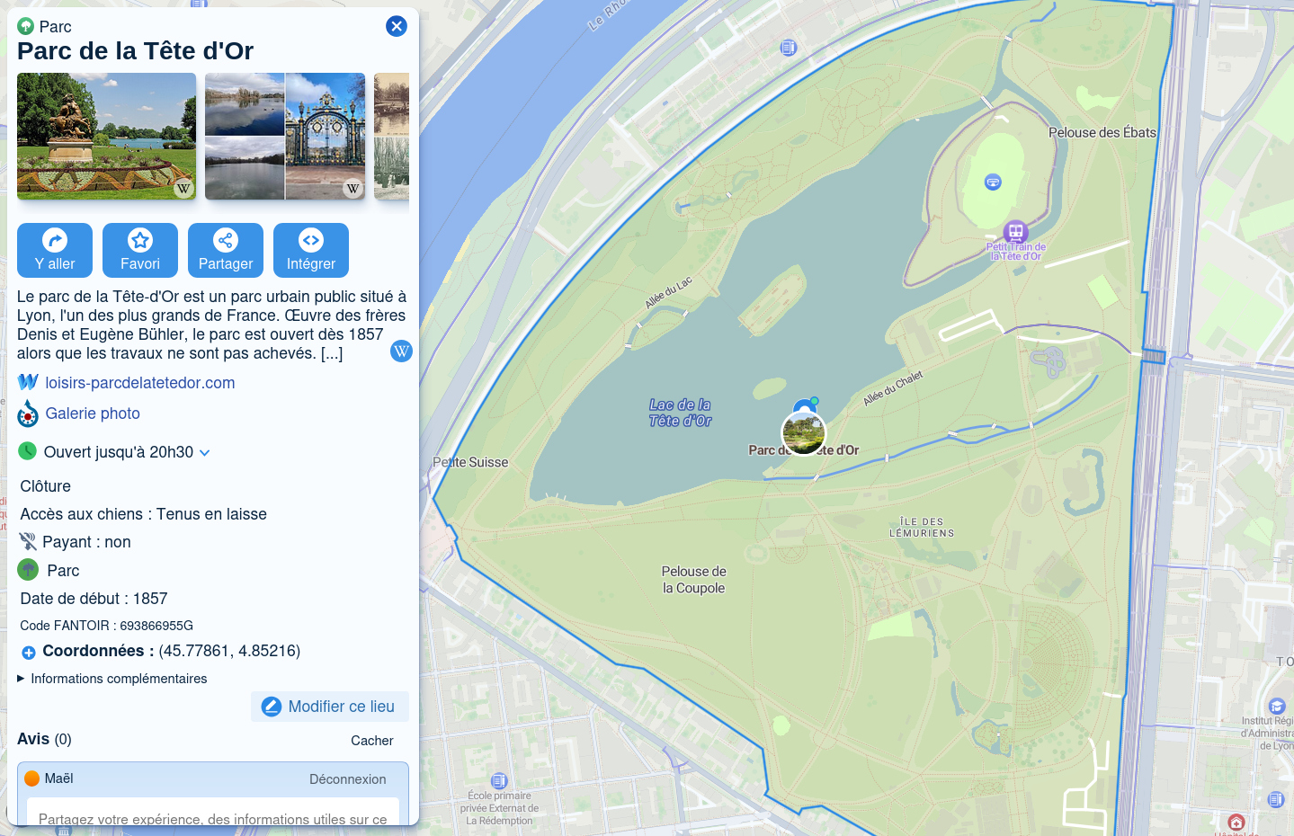
Task: Click the École primaire La Rédemption map icon
Action: 499,780
